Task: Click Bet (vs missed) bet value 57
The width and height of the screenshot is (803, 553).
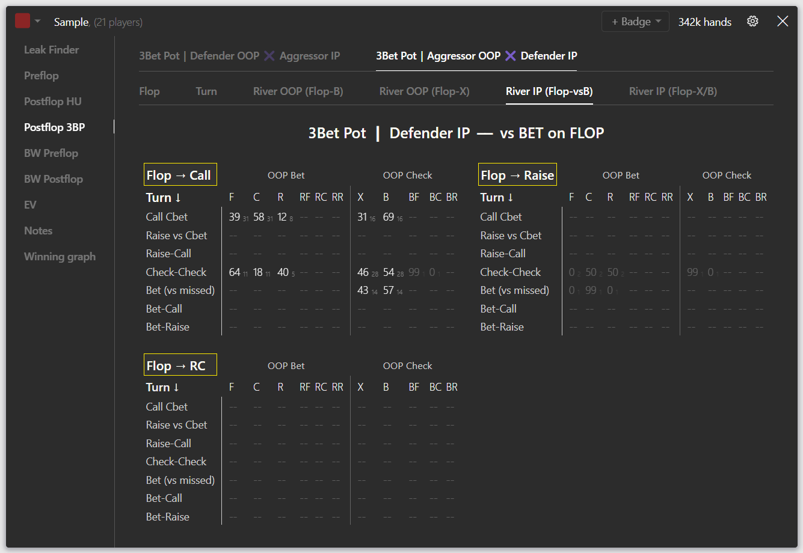Action: (x=389, y=290)
